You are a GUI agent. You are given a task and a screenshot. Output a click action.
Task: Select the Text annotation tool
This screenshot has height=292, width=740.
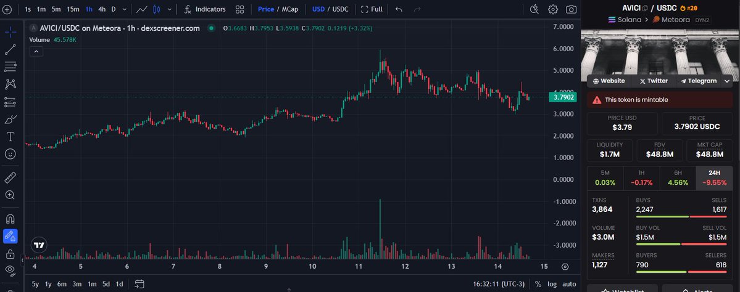(x=10, y=137)
